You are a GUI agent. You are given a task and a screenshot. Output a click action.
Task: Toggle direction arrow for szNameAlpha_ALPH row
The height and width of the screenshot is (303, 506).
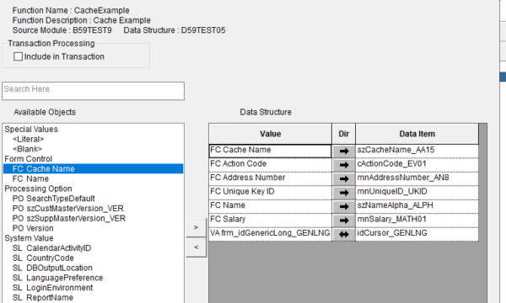click(344, 206)
